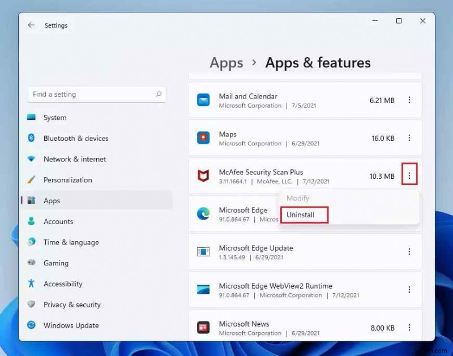Click the Apps breadcrumb link
This screenshot has height=356, width=453.
click(x=226, y=63)
